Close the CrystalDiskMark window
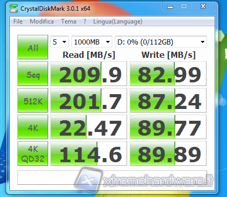Image resolution: width=227 pixels, height=197 pixels. [x=203, y=7]
